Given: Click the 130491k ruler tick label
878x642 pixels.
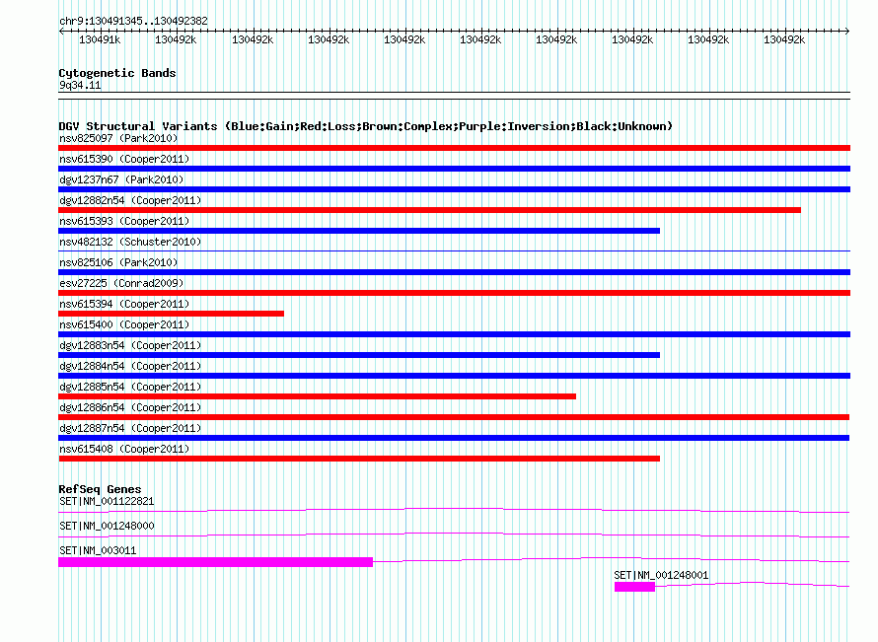Looking at the screenshot, I should (x=100, y=39).
